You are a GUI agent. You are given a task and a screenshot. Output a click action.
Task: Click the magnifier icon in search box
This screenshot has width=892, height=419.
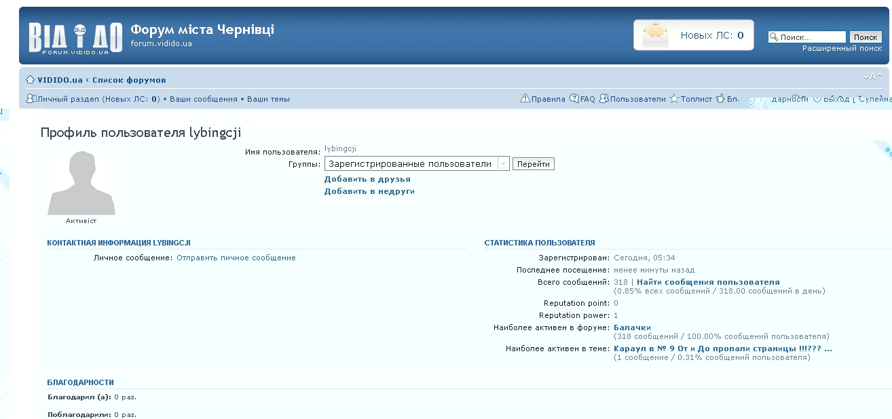pyautogui.click(x=774, y=37)
